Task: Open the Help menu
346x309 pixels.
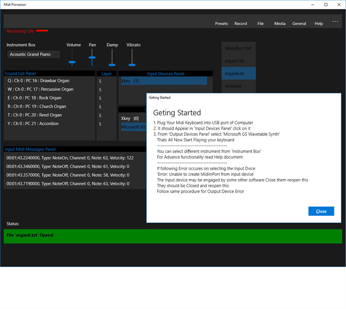Action: [x=319, y=24]
